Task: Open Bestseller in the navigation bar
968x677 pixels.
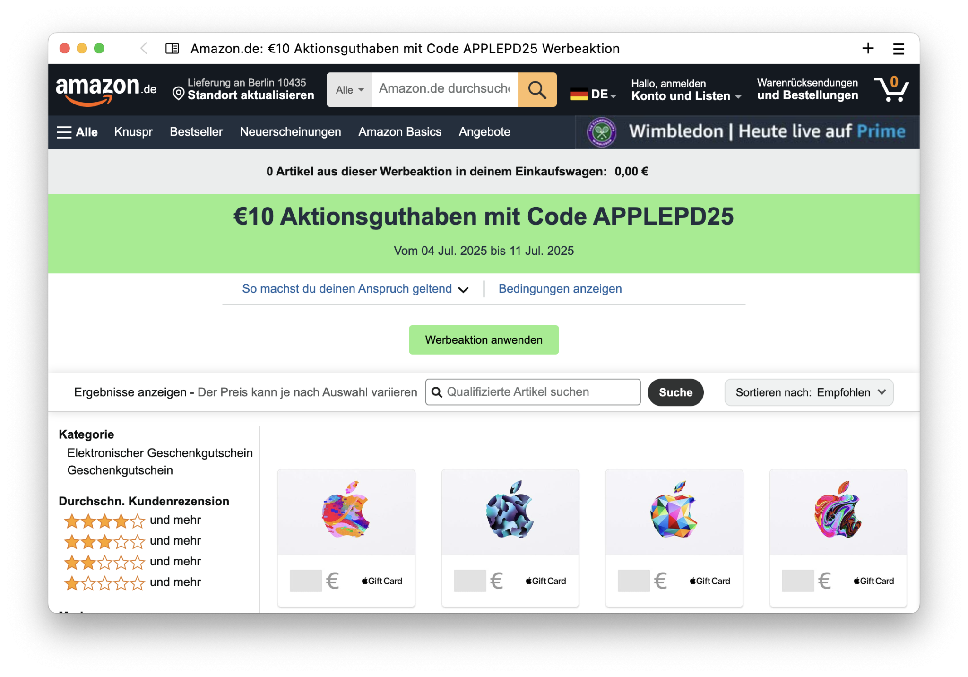Action: tap(196, 132)
